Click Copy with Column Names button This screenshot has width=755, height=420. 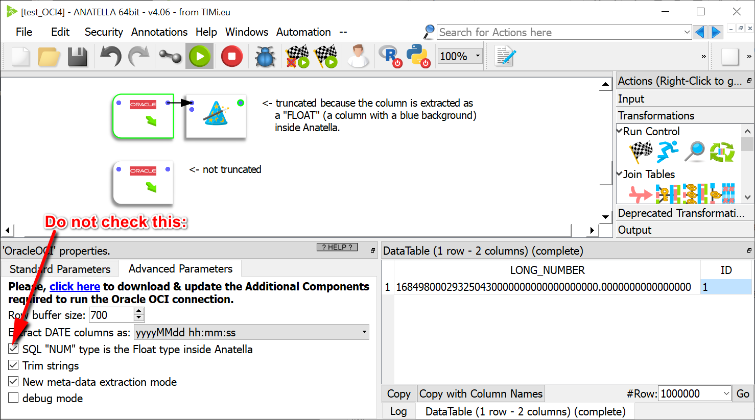pos(481,393)
